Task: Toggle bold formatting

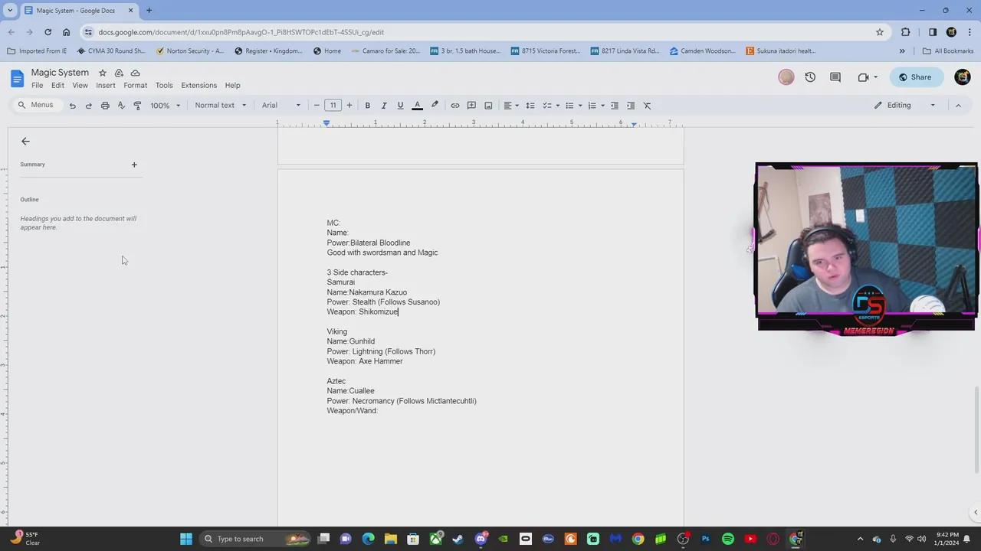Action: [367, 105]
